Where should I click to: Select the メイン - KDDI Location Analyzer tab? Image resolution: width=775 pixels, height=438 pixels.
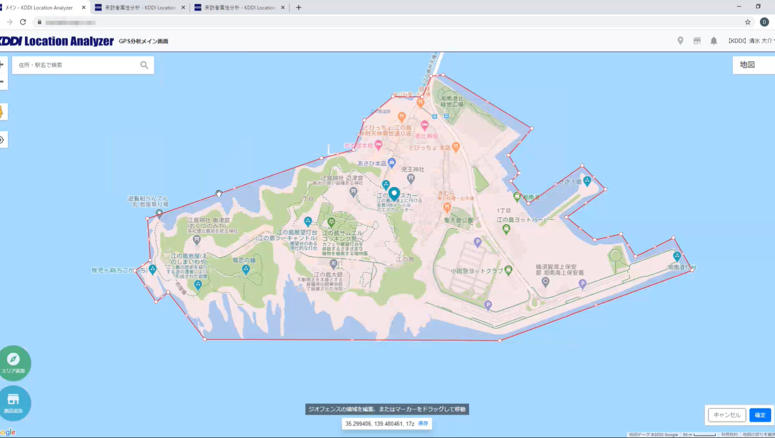click(39, 8)
